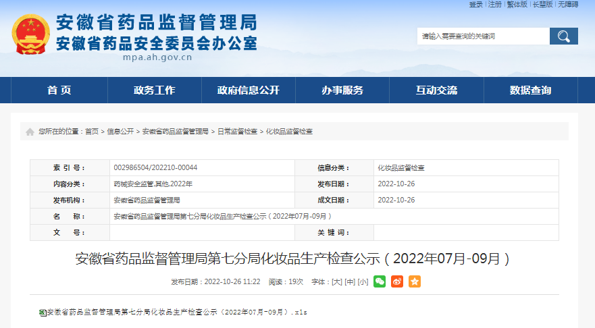The width and height of the screenshot is (595, 328).
Task: Go to 化妆品监督检查 in the breadcrumb
Action: [x=289, y=132]
